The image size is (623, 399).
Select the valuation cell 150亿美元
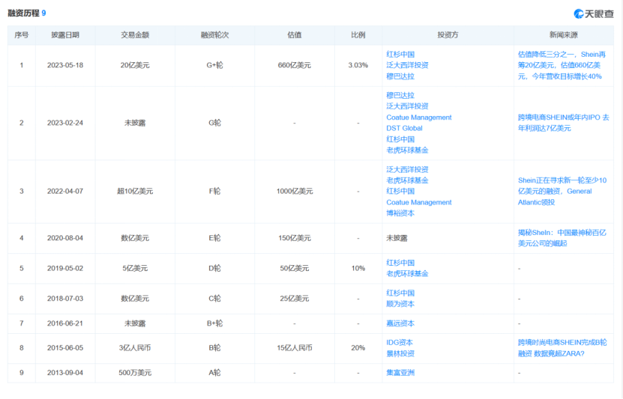tap(295, 238)
